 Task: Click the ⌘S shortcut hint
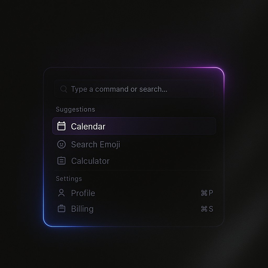click(x=207, y=209)
